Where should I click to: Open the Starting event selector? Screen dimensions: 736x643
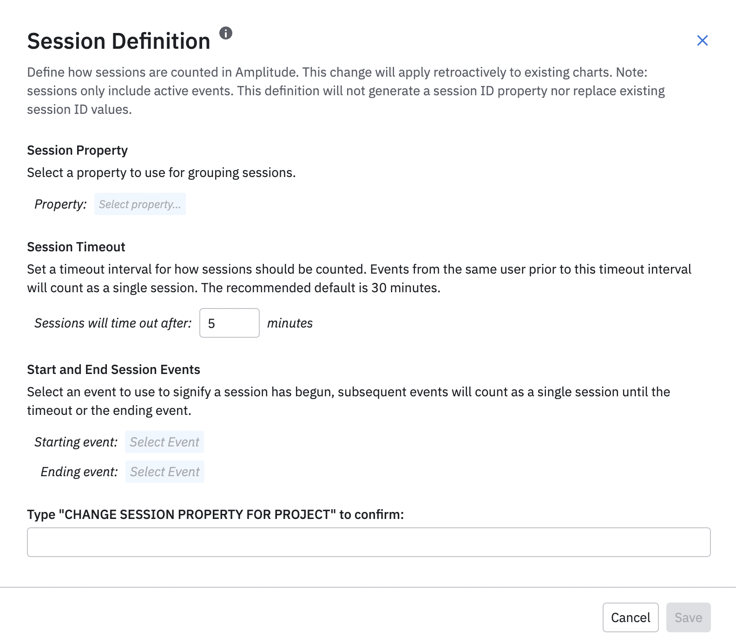(164, 442)
